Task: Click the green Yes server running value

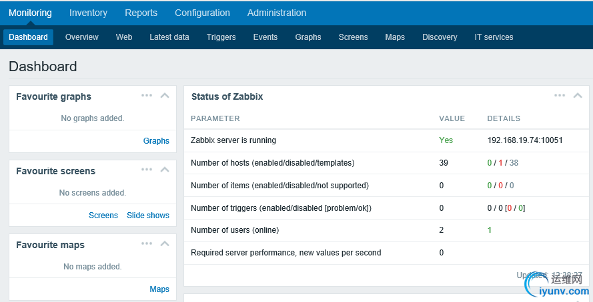Action: point(446,140)
